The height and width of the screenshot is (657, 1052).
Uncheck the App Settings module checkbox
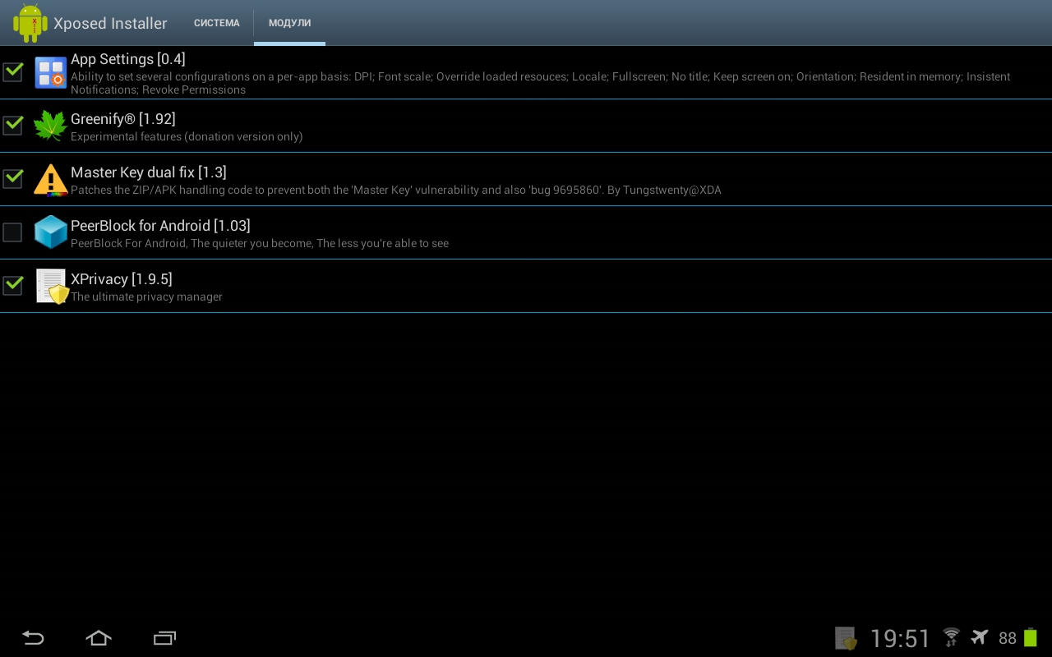point(12,71)
